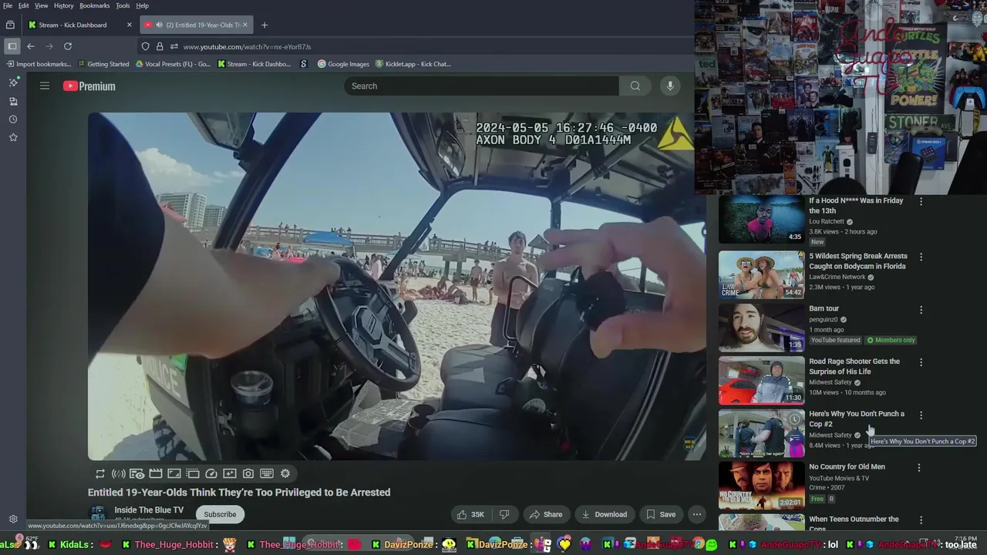987x555 pixels.
Task: Take a screenshot with the camera icon
Action: [x=248, y=474]
